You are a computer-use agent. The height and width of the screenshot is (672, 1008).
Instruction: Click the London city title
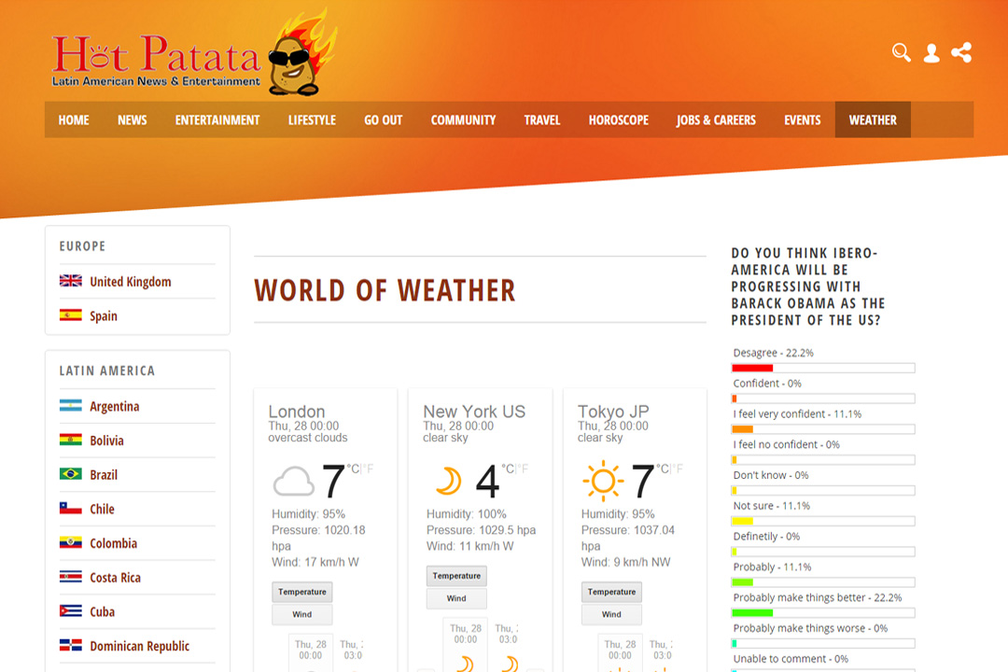297,412
